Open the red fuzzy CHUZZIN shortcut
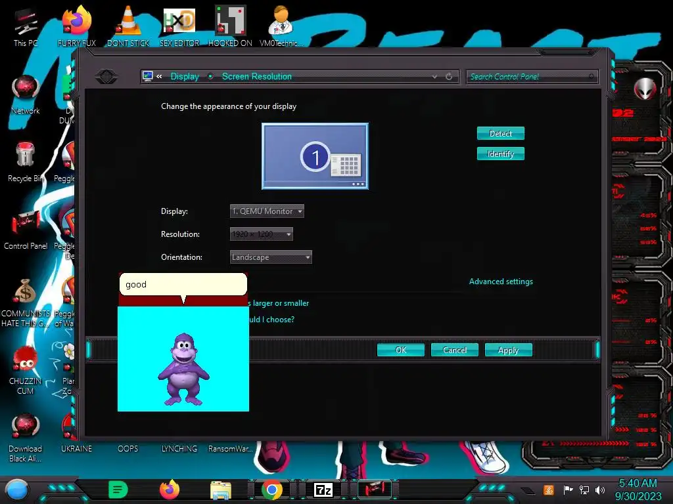The height and width of the screenshot is (504, 673). (26, 370)
